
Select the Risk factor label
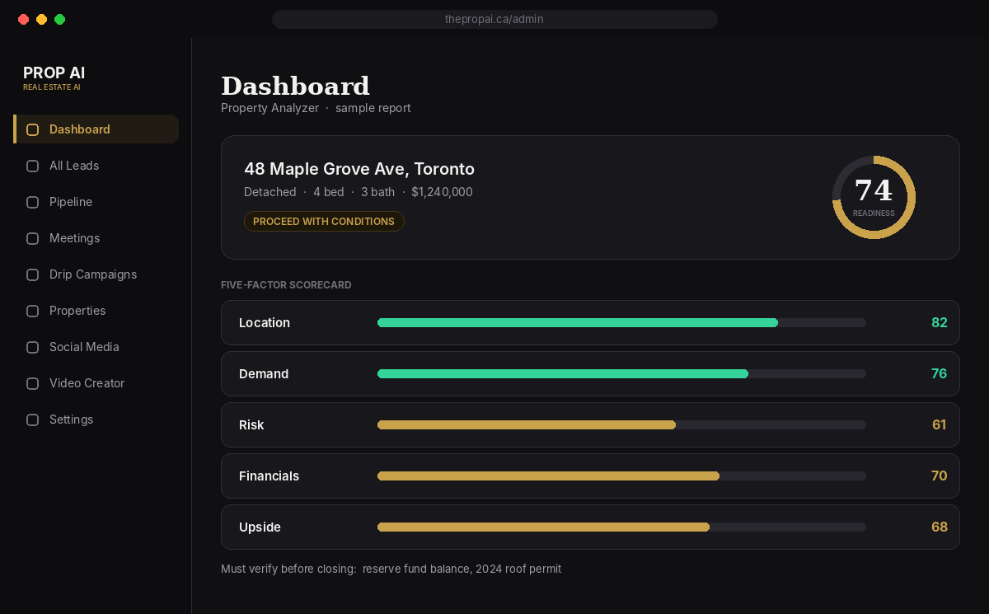click(x=251, y=424)
